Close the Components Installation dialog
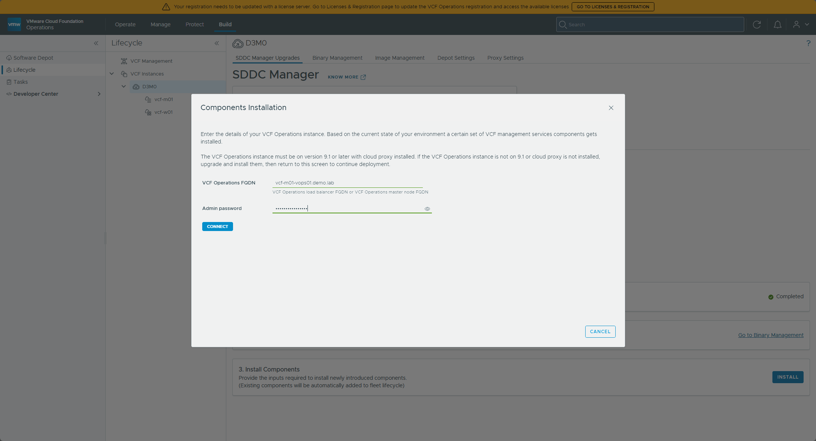 pos(611,108)
